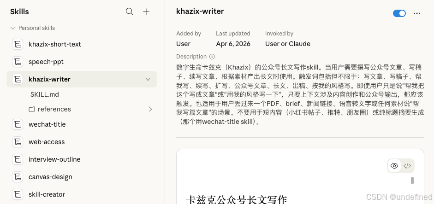
Task: Click the speech-ppt scroll icon
Action: click(x=18, y=62)
